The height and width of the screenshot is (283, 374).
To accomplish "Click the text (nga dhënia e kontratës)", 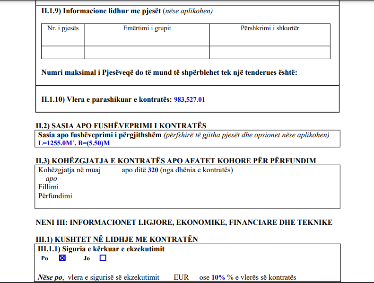I will (x=197, y=170).
